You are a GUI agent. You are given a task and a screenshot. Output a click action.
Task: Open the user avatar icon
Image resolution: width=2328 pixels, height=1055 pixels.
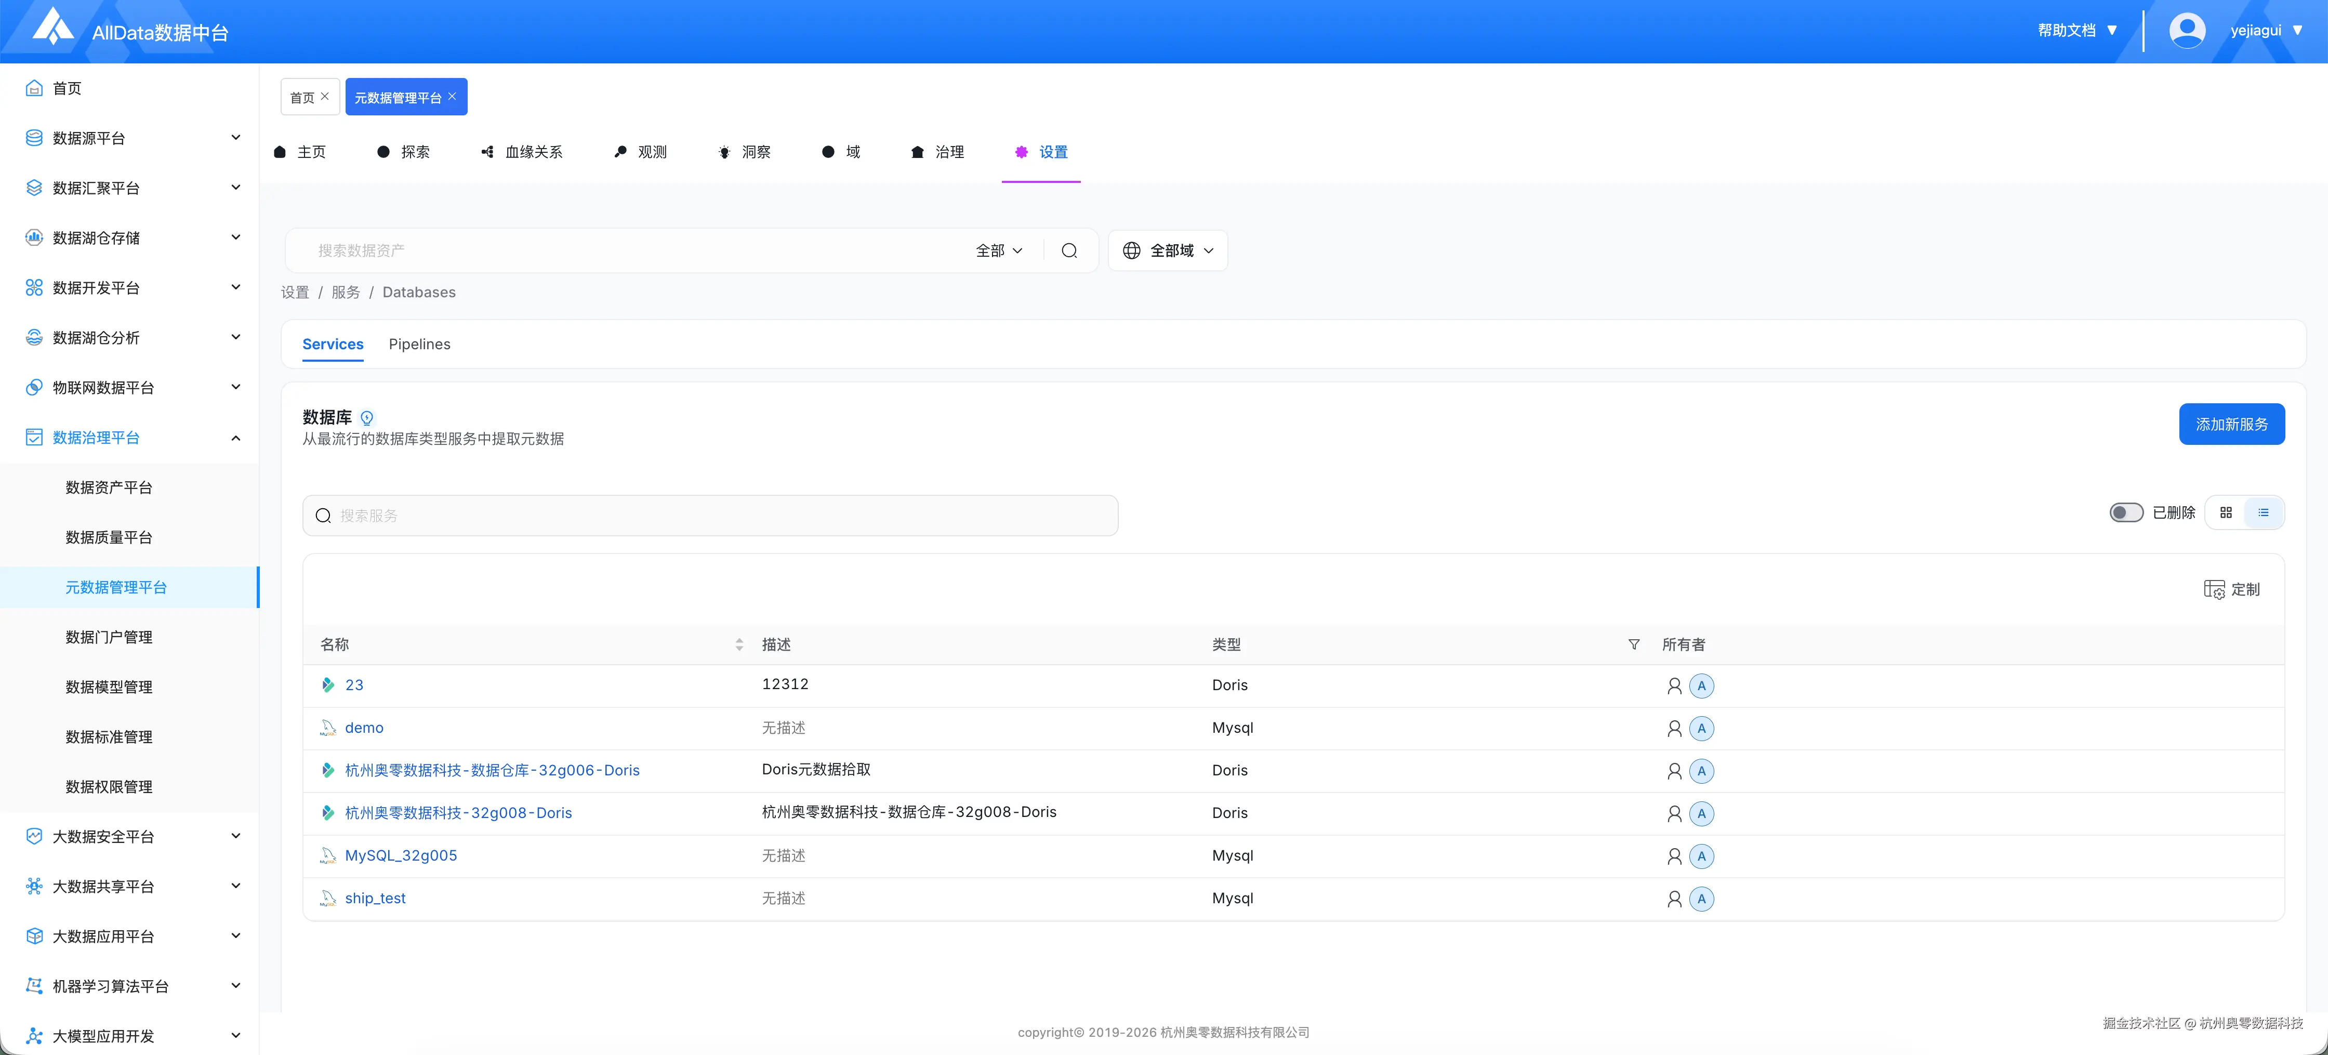tap(2187, 31)
